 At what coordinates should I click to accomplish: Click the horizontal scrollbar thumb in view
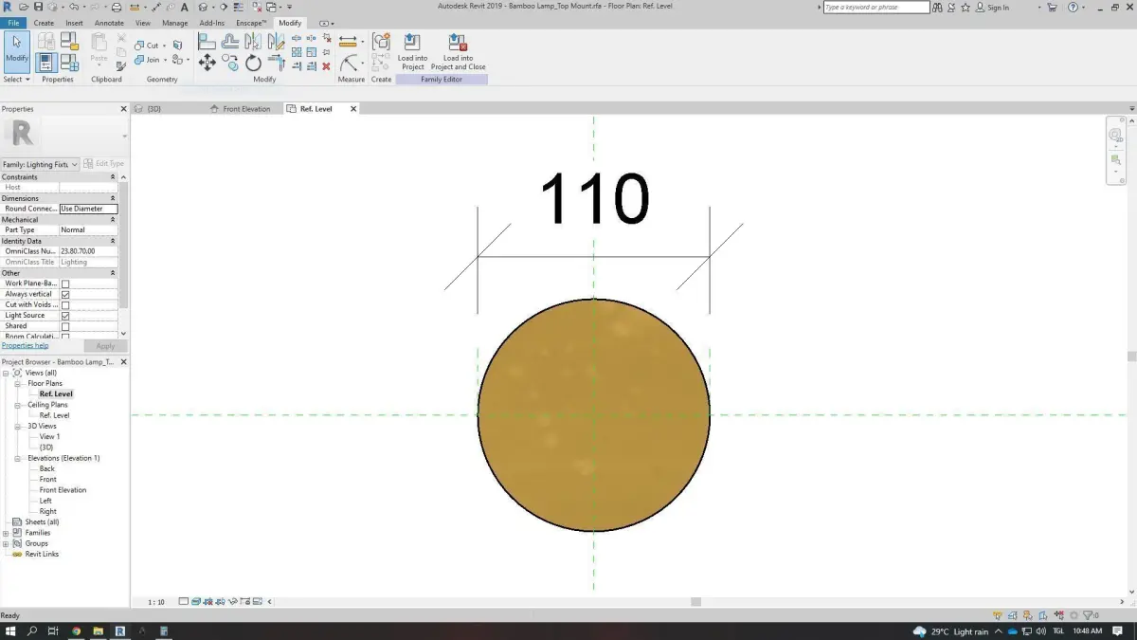(695, 602)
